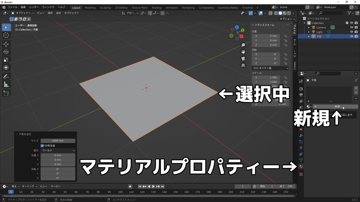Viewport: 360px width, 202px height.
Task: Remove material slot with minus button
Action: [356, 93]
